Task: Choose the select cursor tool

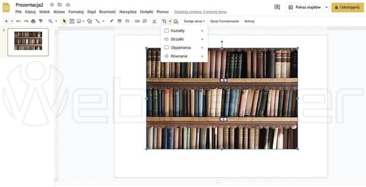Action: (x=65, y=21)
